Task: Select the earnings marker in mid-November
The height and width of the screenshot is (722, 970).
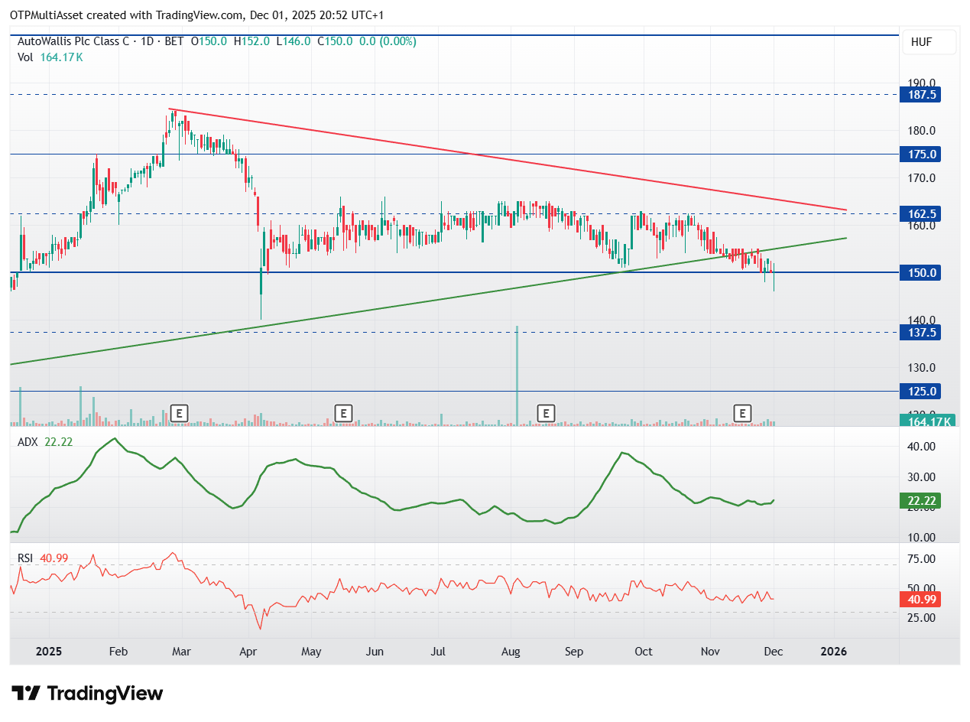Action: (742, 414)
